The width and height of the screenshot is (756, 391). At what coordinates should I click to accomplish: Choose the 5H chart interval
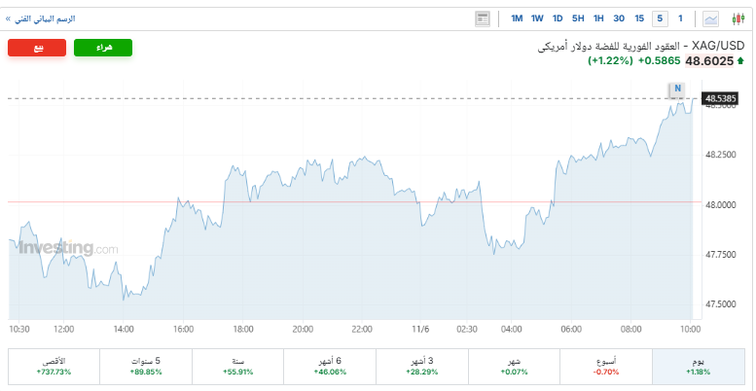pyautogui.click(x=578, y=18)
